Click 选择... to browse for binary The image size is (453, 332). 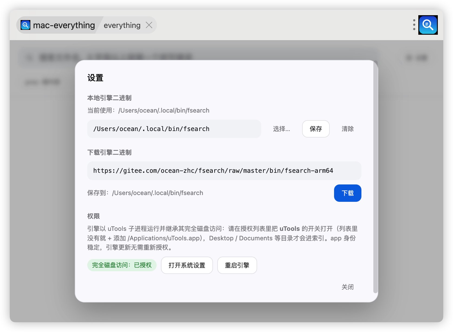point(281,129)
